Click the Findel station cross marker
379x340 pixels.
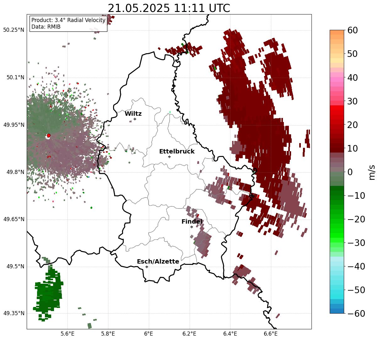[x=192, y=227]
